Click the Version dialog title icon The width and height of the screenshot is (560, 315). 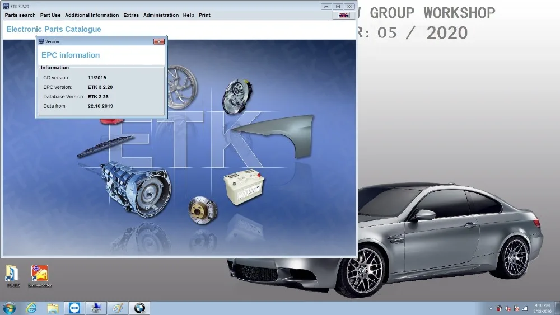click(x=41, y=41)
